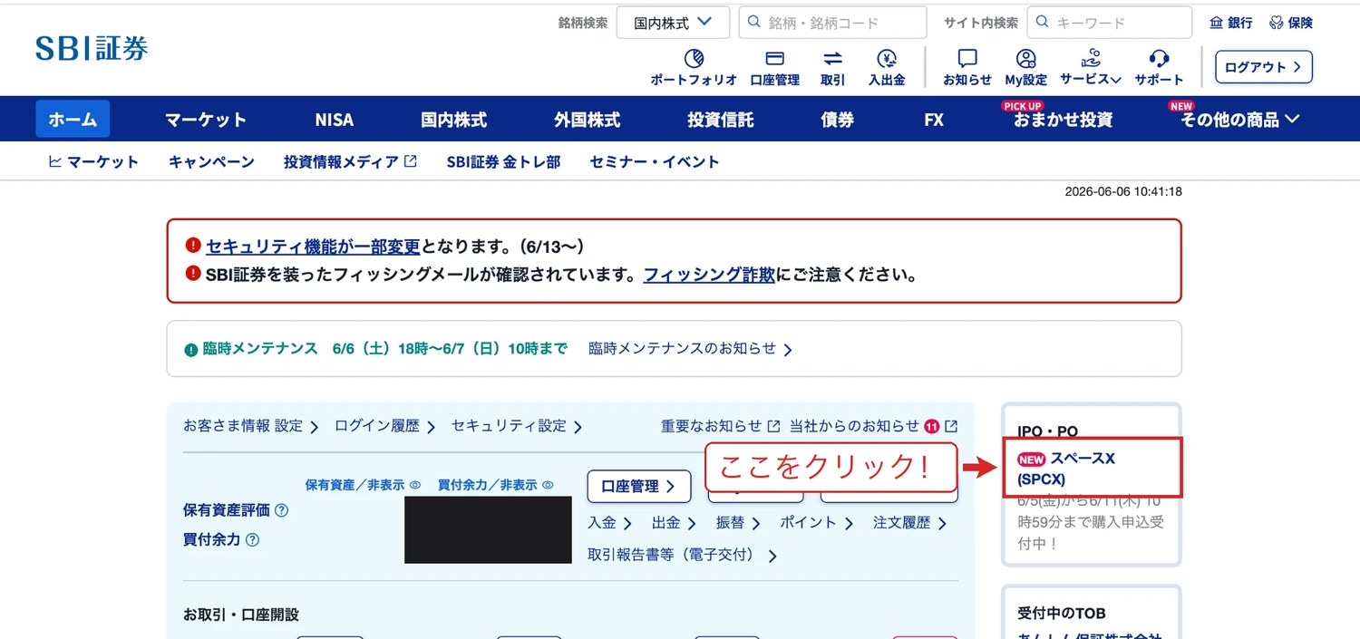
Task: Open マーケット sub-navigation item
Action: click(x=92, y=162)
